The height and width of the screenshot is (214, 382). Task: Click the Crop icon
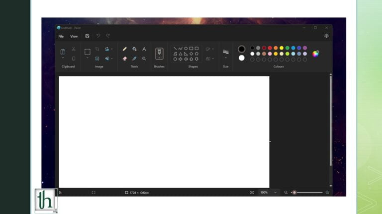click(x=97, y=49)
